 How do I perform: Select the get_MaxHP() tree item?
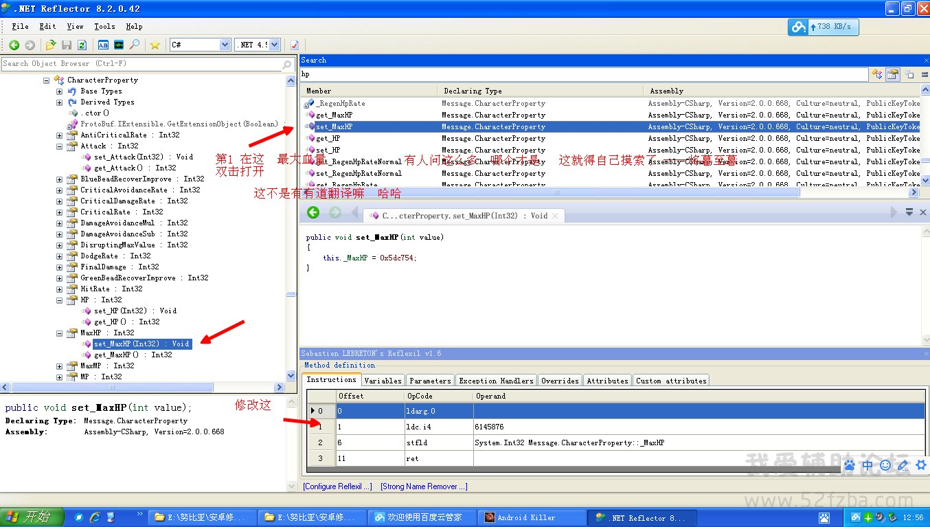tap(133, 355)
